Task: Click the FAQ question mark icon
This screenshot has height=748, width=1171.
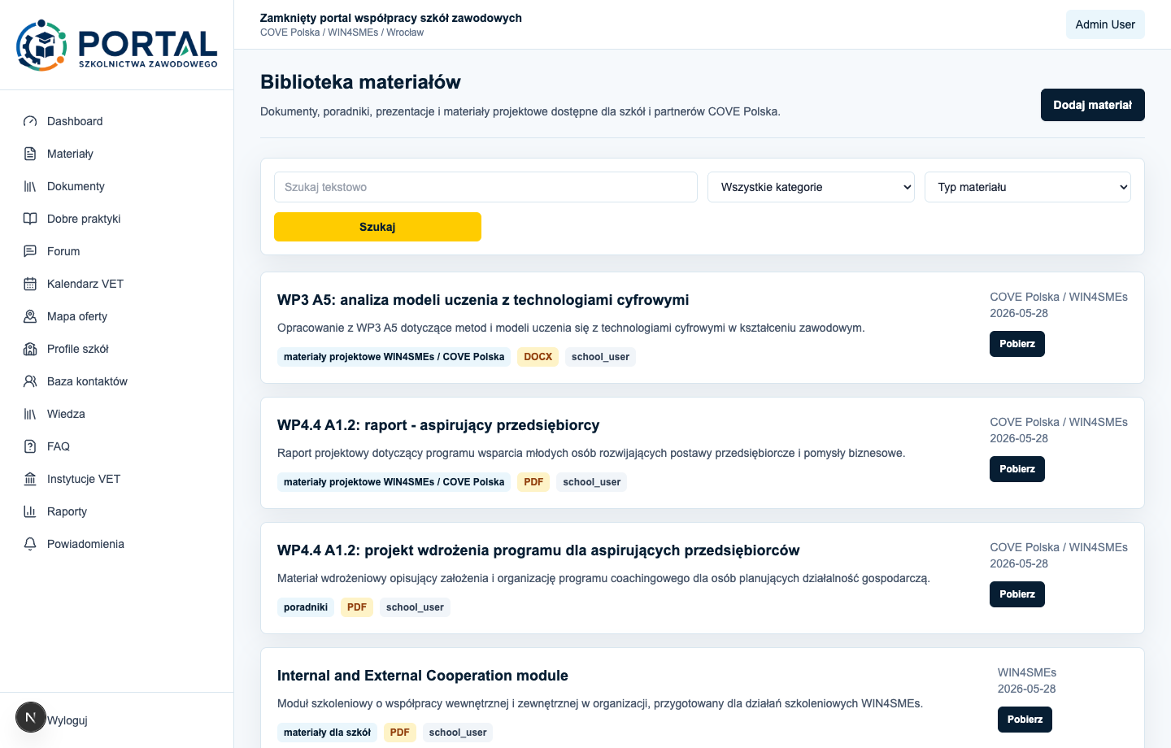Action: pyautogui.click(x=30, y=446)
